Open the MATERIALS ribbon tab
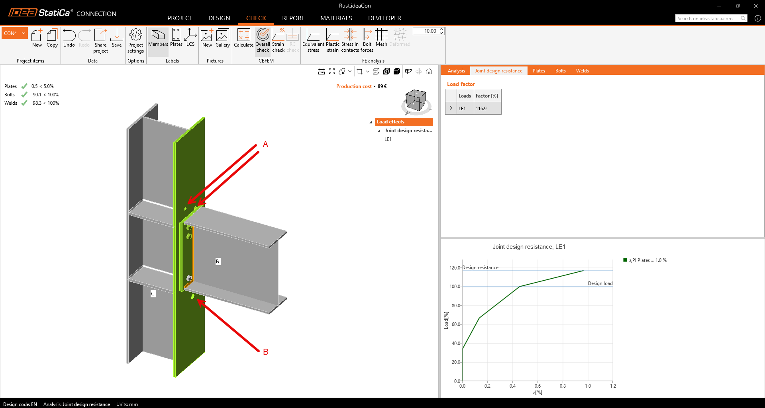Screen dimensions: 765x408 point(336,18)
